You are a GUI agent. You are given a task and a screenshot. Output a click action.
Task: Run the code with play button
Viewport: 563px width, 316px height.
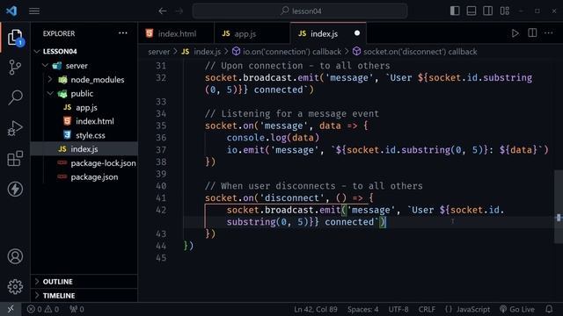(x=515, y=33)
